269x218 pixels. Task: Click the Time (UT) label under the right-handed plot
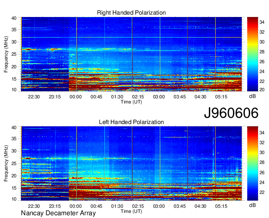tap(131, 102)
